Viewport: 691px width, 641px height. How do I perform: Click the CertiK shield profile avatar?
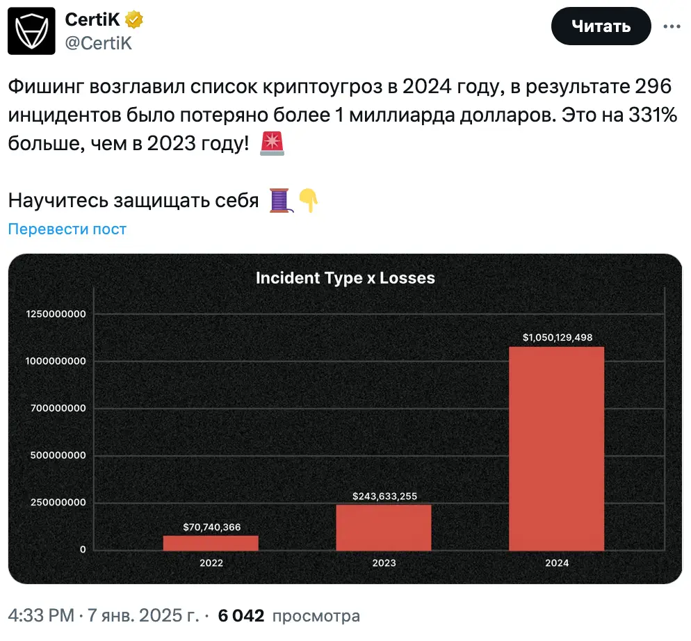31,31
